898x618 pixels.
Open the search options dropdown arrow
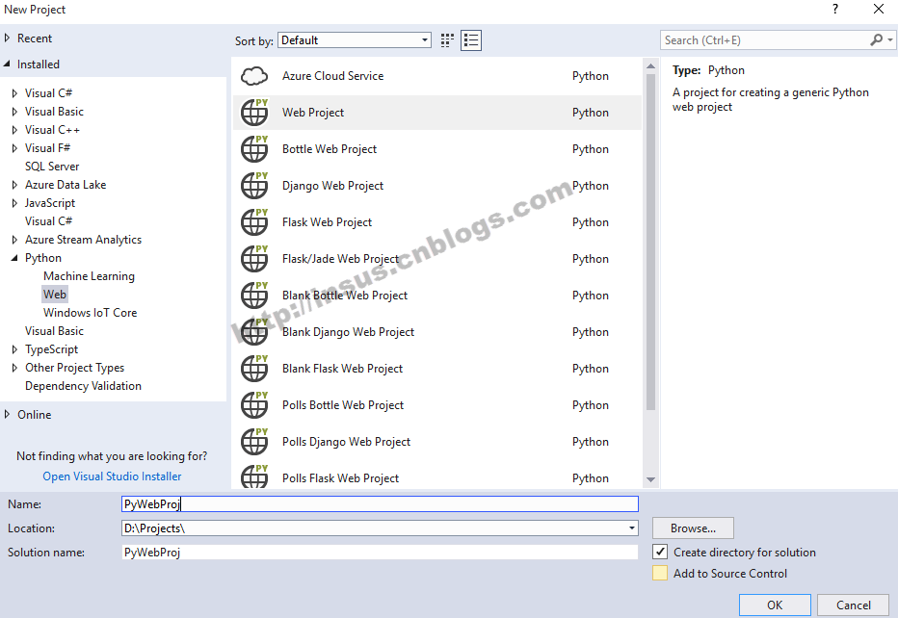[890, 40]
